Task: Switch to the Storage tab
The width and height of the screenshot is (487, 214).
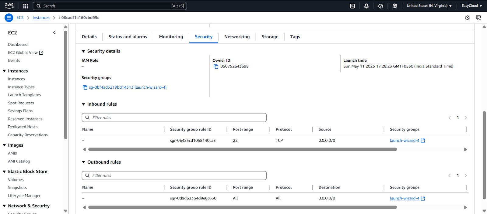Action: (x=270, y=37)
